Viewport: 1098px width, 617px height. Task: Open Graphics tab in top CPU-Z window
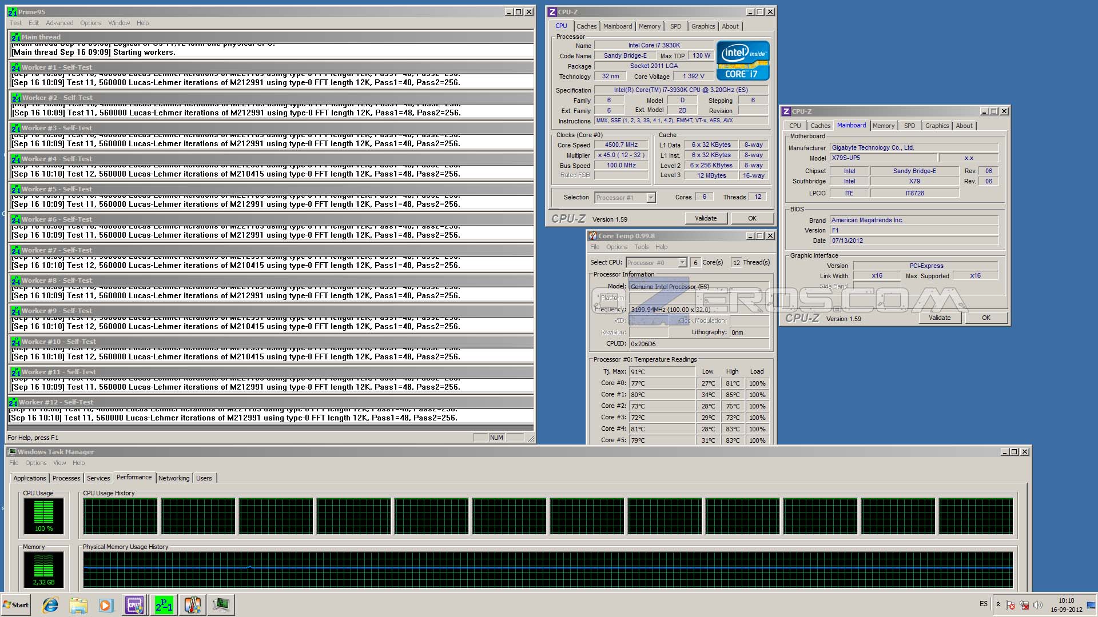coord(703,26)
